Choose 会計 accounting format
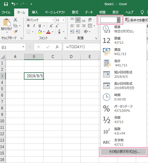The width and height of the screenshot is (148, 163). coord(124,63)
